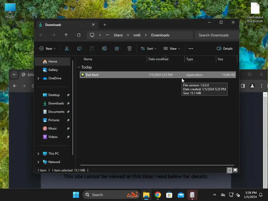Open the See more ellipsis menu
The height and width of the screenshot is (201, 268).
tap(191, 48)
